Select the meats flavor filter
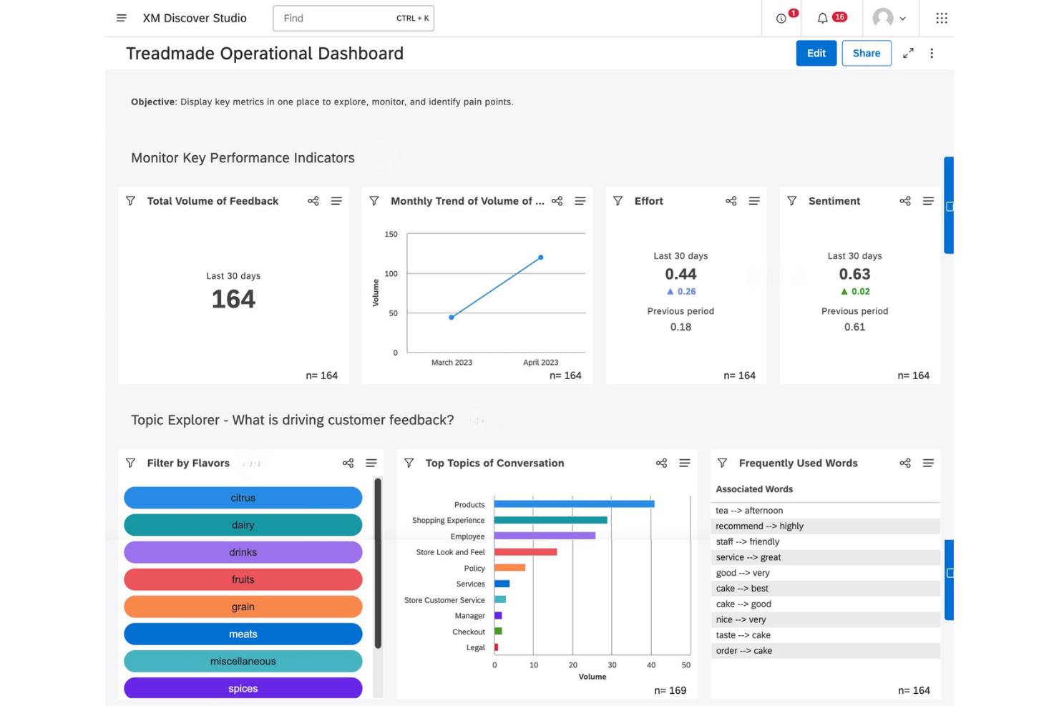This screenshot has width=1059, height=706. 243,634
